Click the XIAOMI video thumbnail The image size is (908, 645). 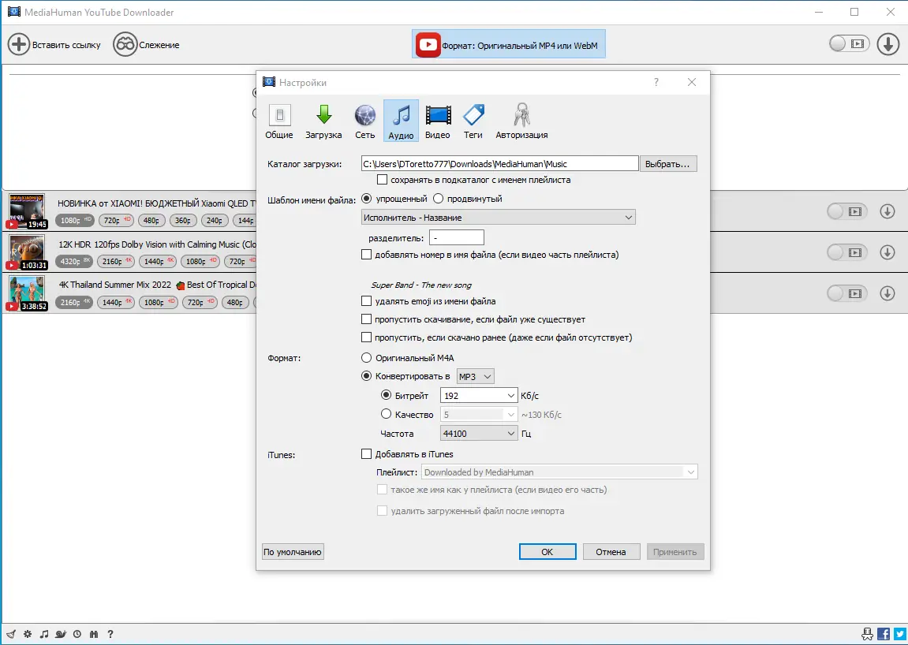point(27,211)
